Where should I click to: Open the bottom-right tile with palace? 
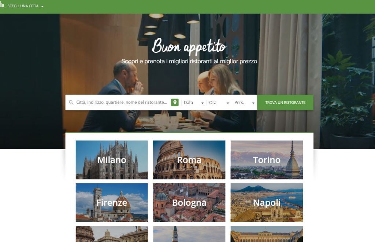[x=267, y=234]
